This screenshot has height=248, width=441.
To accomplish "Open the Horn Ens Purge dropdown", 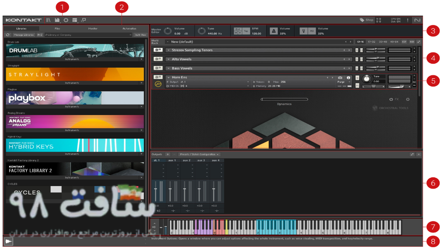I will coord(344,82).
